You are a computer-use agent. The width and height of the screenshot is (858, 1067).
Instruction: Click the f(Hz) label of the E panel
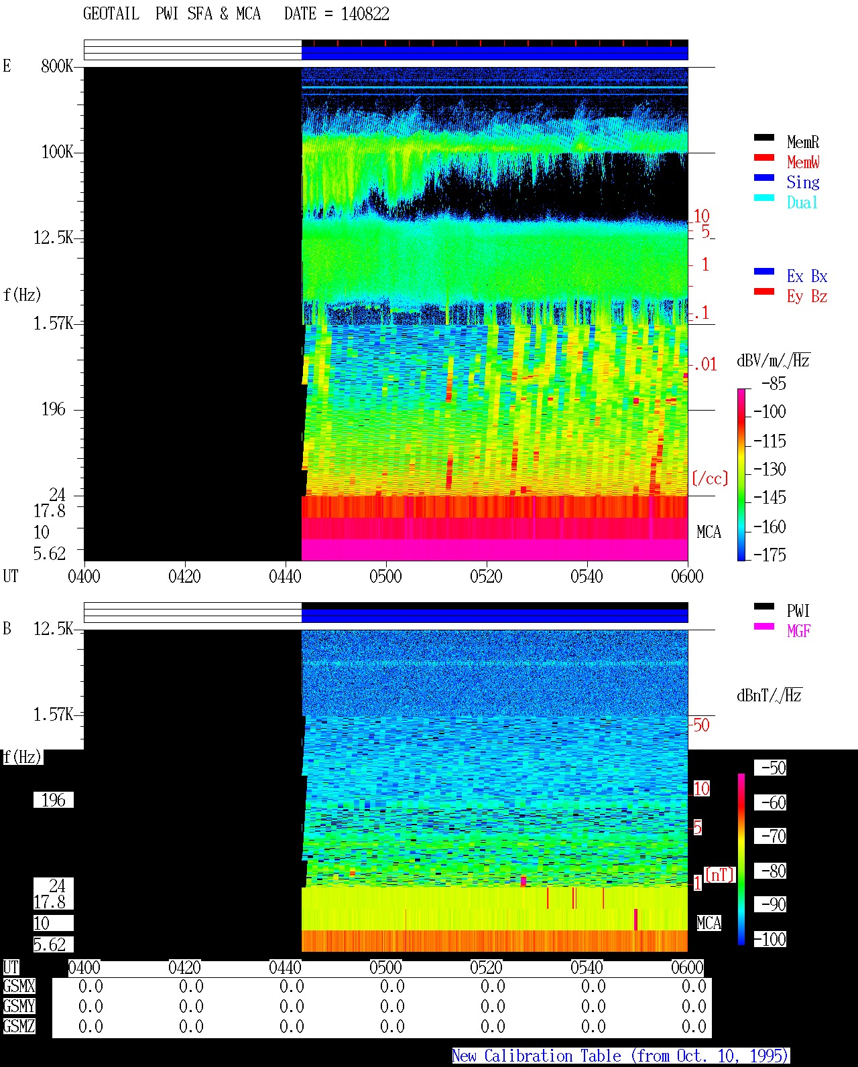pos(21,295)
